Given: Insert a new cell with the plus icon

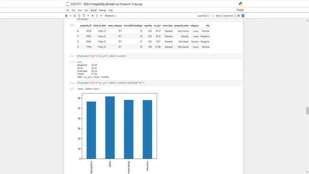Looking at the screenshot, I should click(70, 16).
